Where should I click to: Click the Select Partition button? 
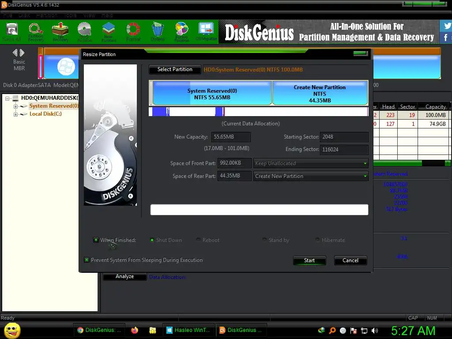point(175,69)
